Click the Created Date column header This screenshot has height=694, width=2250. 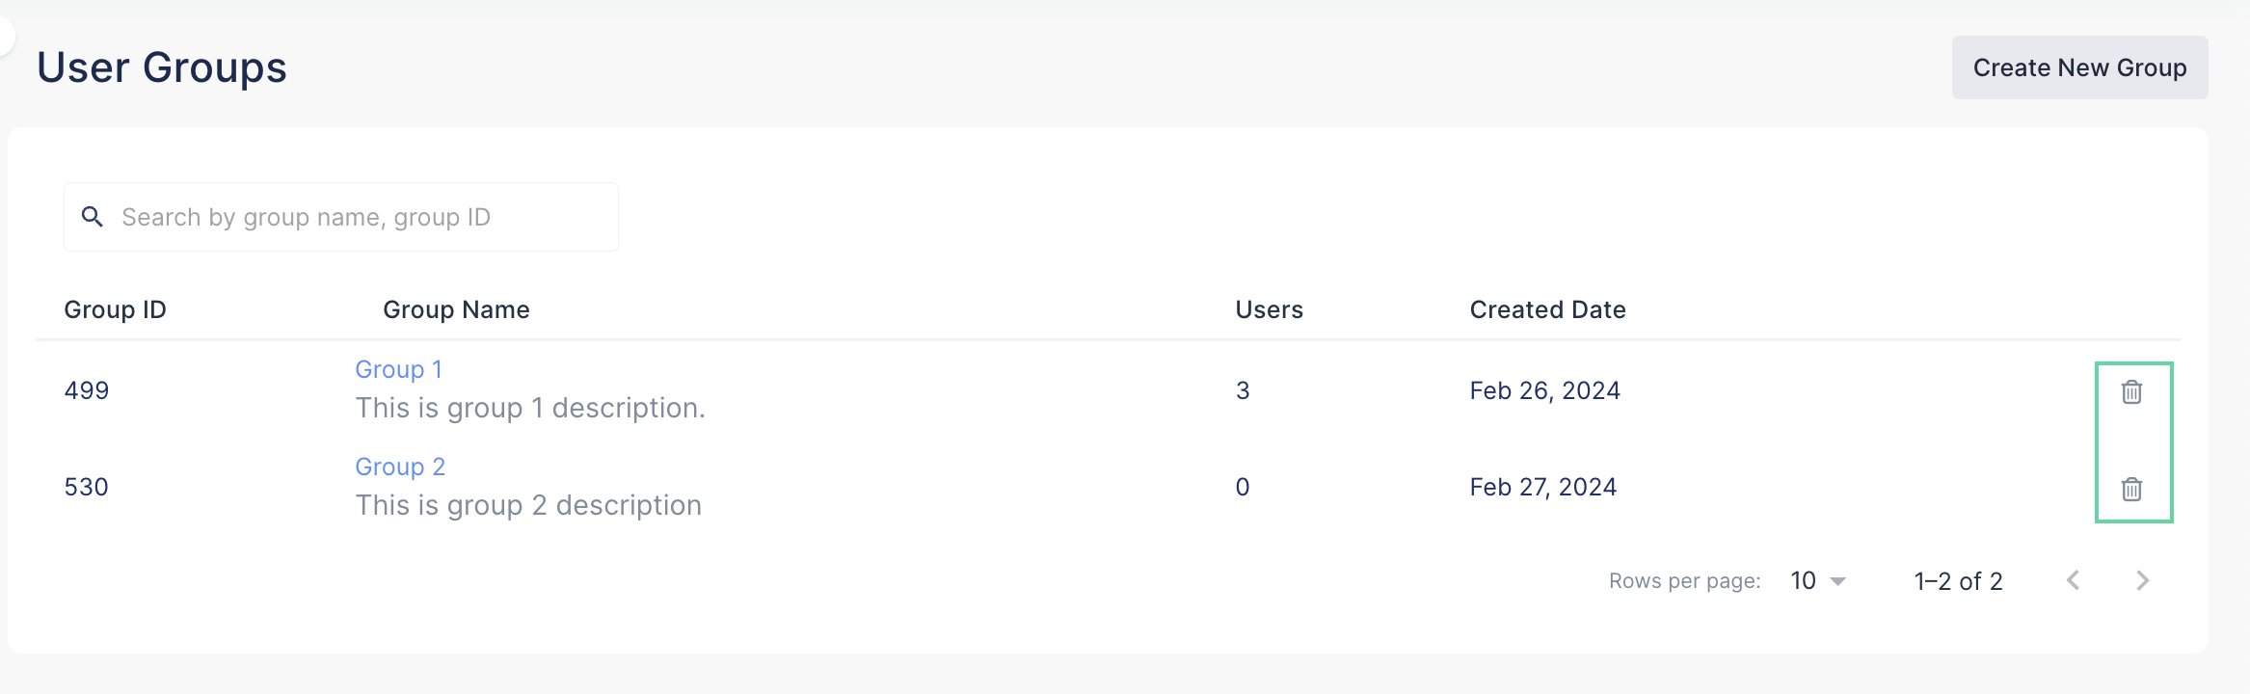[1547, 309]
